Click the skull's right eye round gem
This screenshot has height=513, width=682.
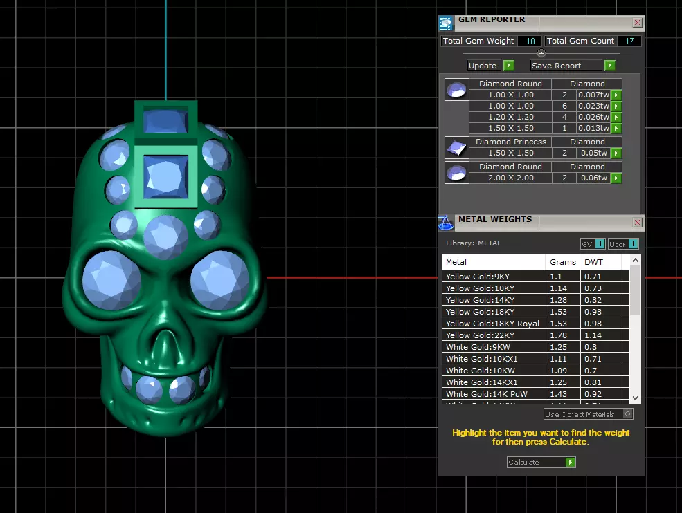coord(220,280)
